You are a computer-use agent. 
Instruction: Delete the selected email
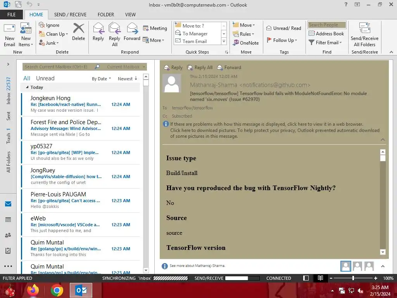pyautogui.click(x=78, y=32)
